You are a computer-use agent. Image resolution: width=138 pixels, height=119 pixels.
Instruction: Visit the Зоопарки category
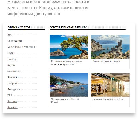[x=13, y=77]
